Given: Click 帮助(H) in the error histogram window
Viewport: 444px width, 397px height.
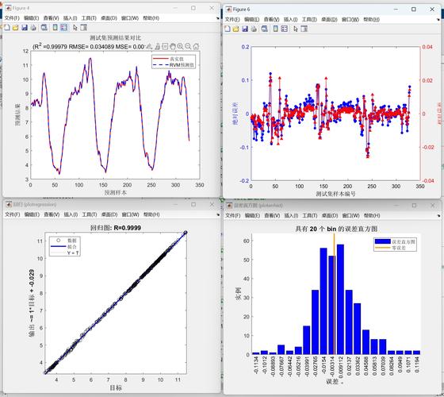Looking at the screenshot, I should [x=372, y=215].
